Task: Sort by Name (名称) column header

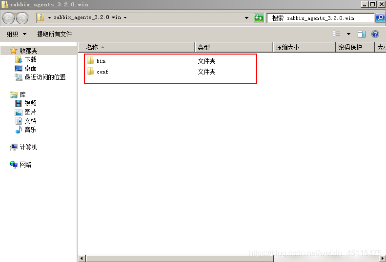Action: 137,47
